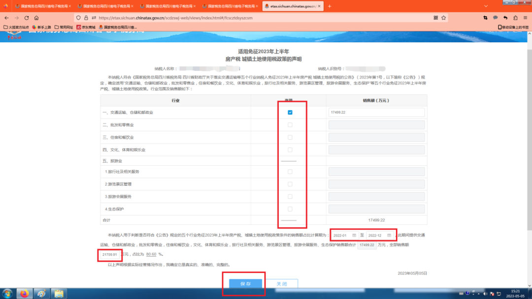
Task: Click the 文化、体育和娱乐业 sales amount field
Action: point(376,149)
